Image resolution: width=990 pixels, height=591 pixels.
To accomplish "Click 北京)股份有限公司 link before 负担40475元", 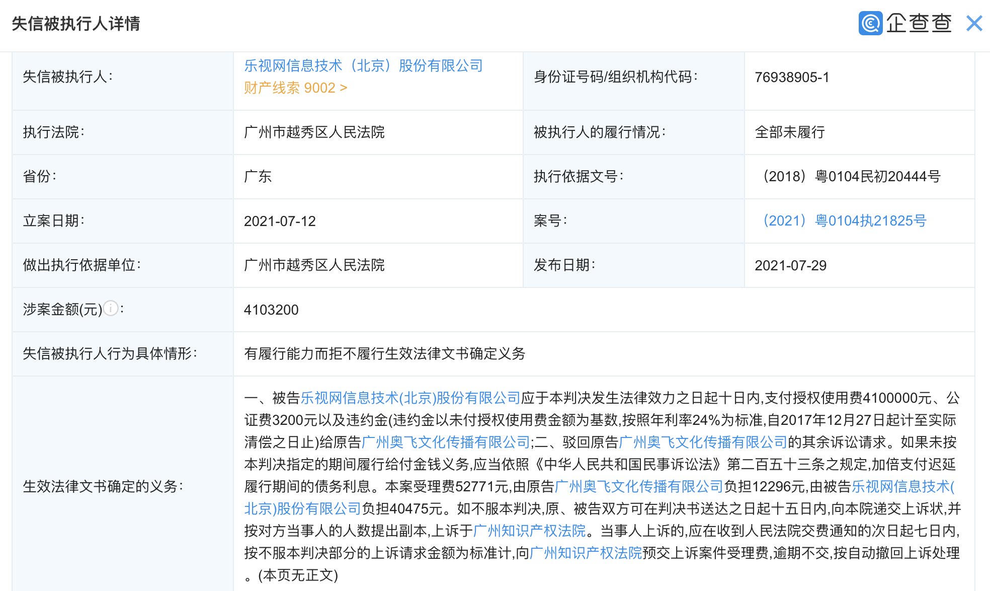I will (303, 509).
